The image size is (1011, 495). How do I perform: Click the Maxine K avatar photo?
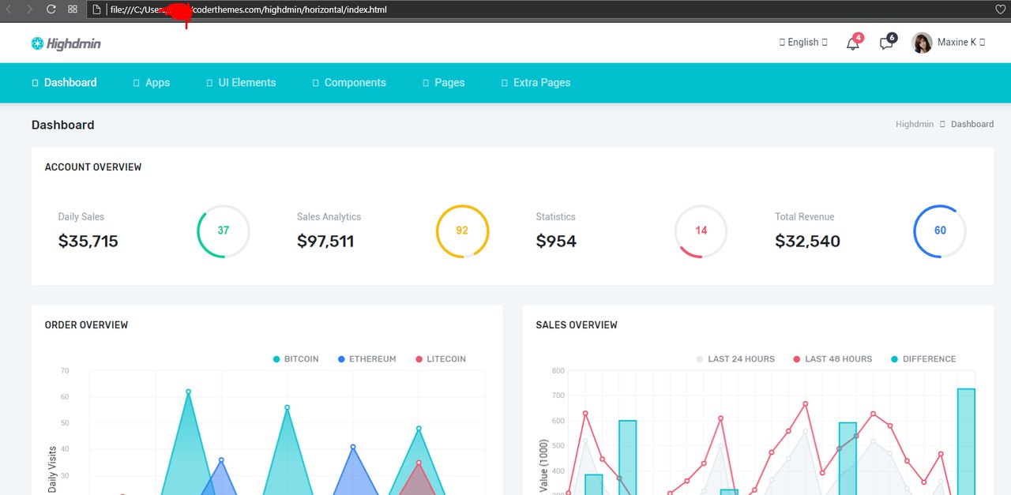pos(922,43)
